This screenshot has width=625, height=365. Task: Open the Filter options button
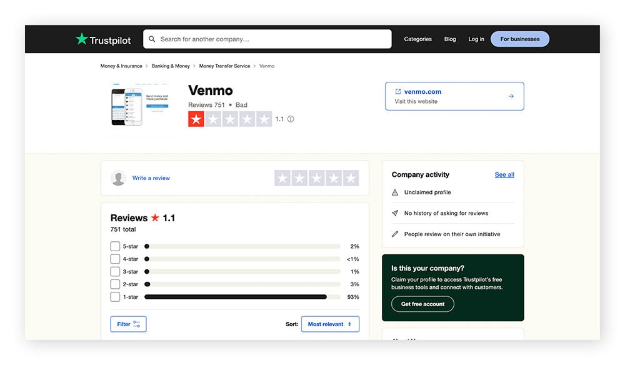tap(128, 324)
